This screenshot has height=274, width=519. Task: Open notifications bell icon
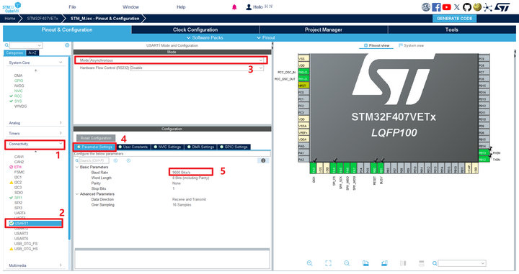[x=234, y=7]
